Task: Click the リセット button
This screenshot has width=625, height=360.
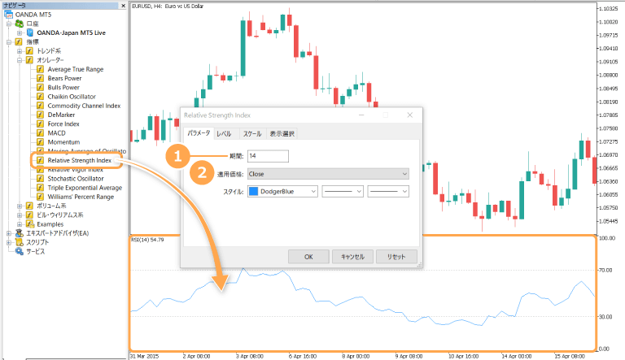Action: (x=396, y=256)
